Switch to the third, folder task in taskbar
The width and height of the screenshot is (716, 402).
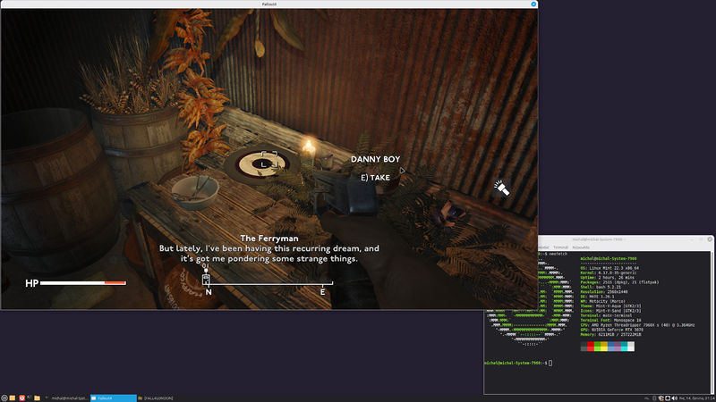click(155, 398)
